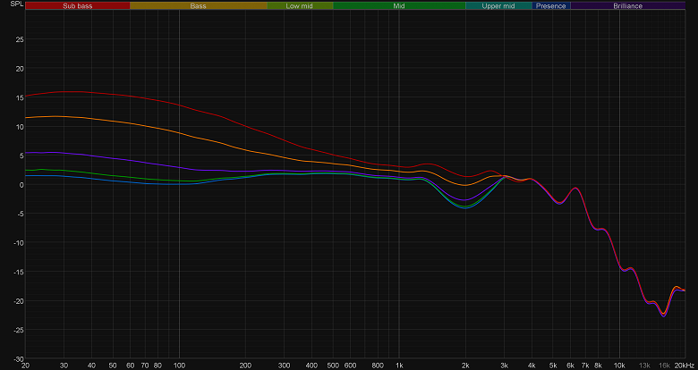Choose the Mid frequency band header
Image resolution: width=698 pixels, height=370 pixels.
399,5
